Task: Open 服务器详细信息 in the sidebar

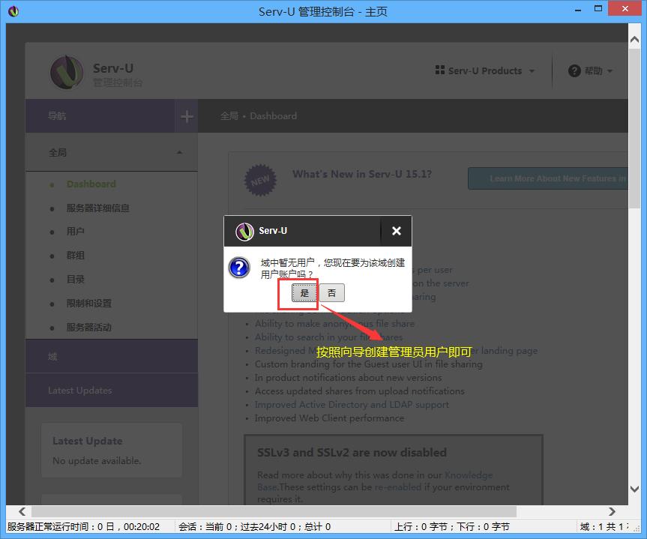Action: point(97,208)
